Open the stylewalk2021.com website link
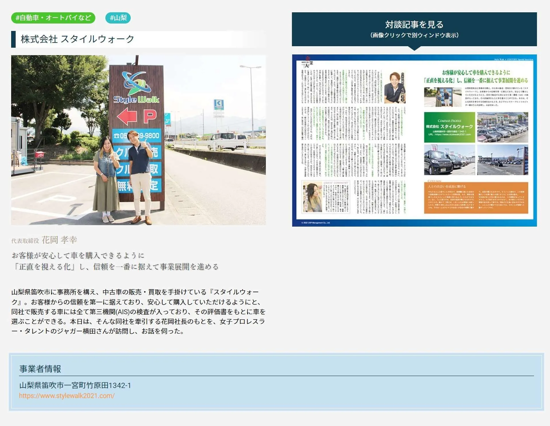This screenshot has width=550, height=426. (x=67, y=396)
